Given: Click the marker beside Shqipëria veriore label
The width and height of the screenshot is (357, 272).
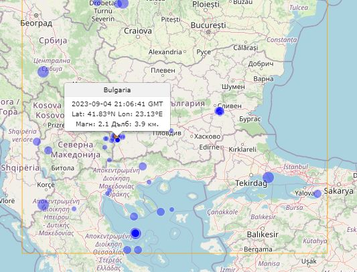Looking at the screenshot, I should pyautogui.click(x=37, y=142).
